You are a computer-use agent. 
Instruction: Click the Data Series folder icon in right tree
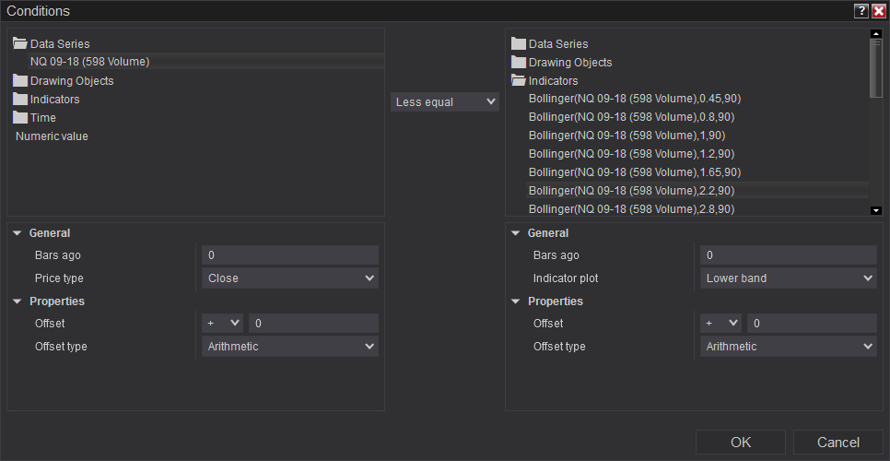pos(519,43)
